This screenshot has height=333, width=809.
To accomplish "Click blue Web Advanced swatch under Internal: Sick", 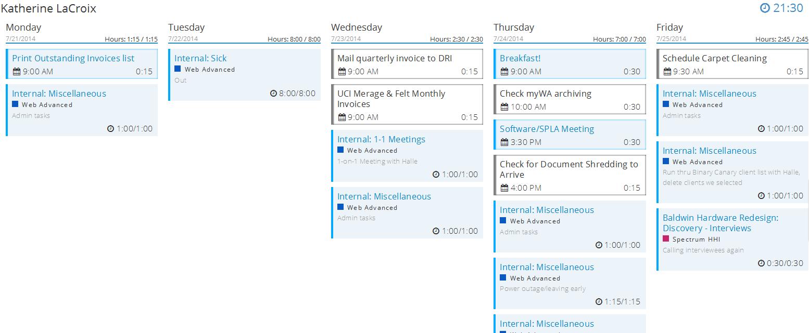I will click(x=178, y=69).
